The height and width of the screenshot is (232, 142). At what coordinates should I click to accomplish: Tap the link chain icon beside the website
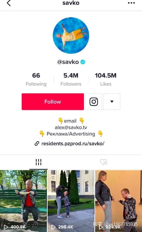[x=37, y=144]
